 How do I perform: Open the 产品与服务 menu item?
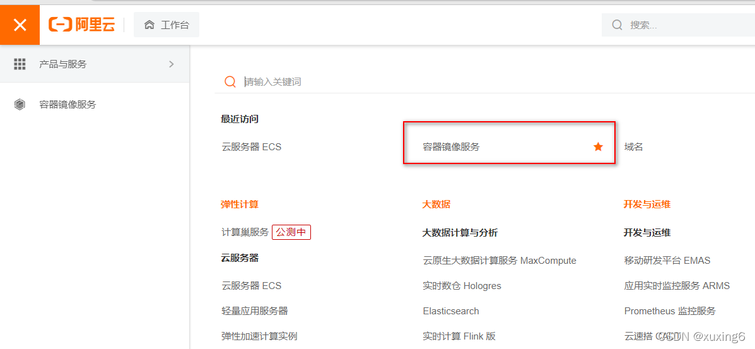pyautogui.click(x=95, y=64)
